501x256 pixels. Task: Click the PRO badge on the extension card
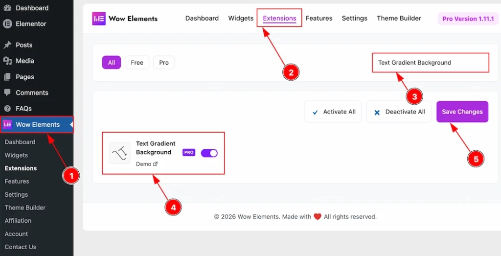(189, 152)
